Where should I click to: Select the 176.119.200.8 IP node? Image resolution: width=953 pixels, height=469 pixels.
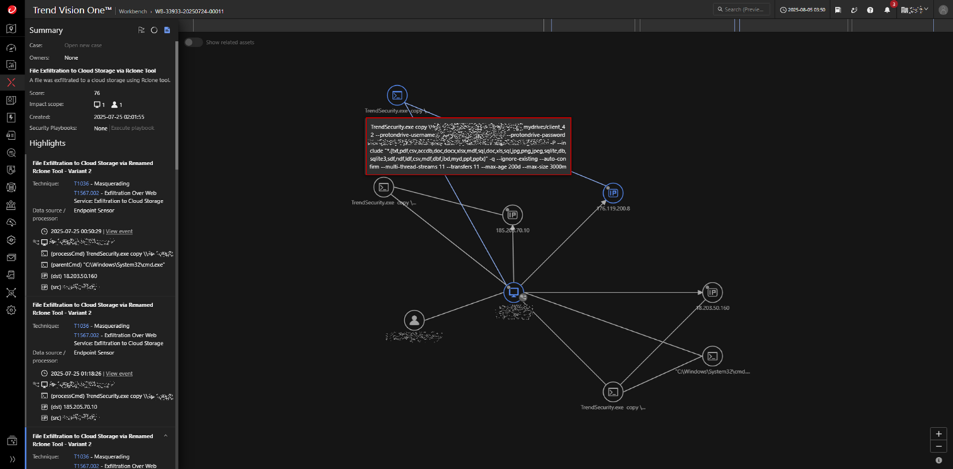[612, 193]
